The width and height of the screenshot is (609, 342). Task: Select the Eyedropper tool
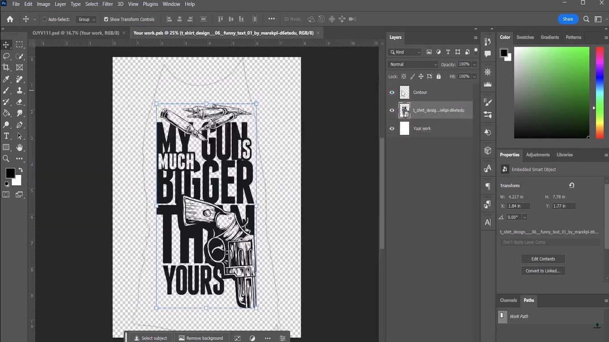pyautogui.click(x=6, y=79)
